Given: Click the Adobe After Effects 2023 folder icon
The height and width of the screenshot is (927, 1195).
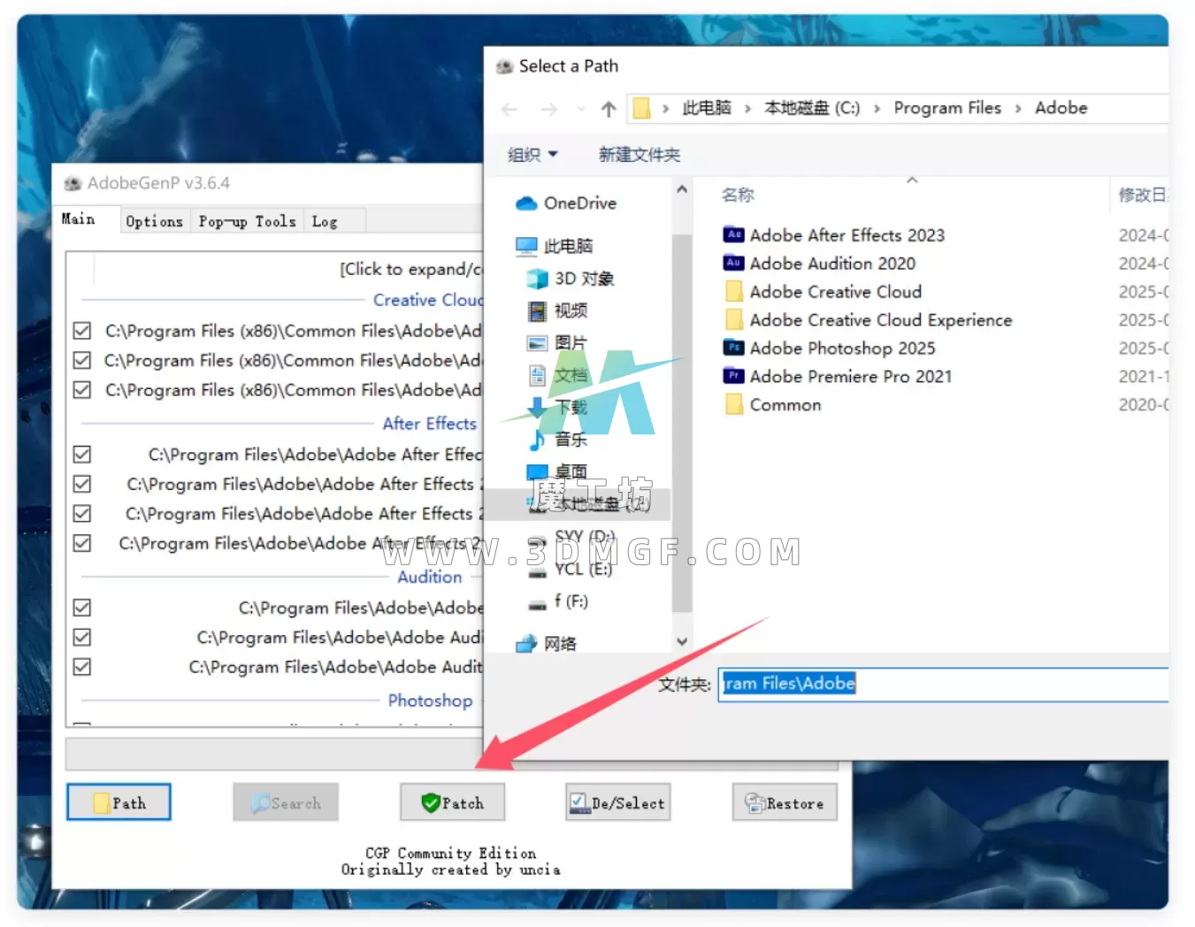Looking at the screenshot, I should 733,235.
